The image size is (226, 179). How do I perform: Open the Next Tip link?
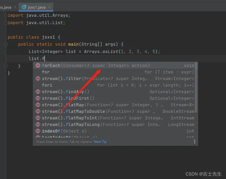click(100, 142)
